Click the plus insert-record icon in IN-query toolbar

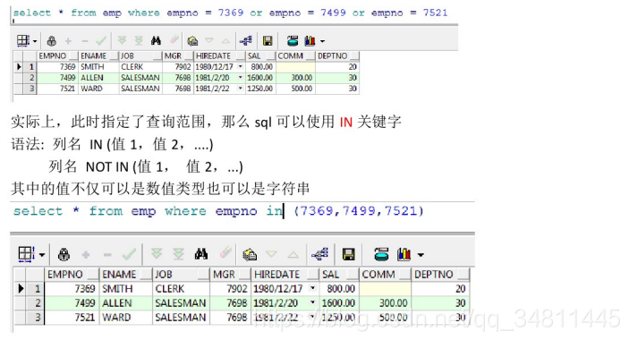click(85, 255)
